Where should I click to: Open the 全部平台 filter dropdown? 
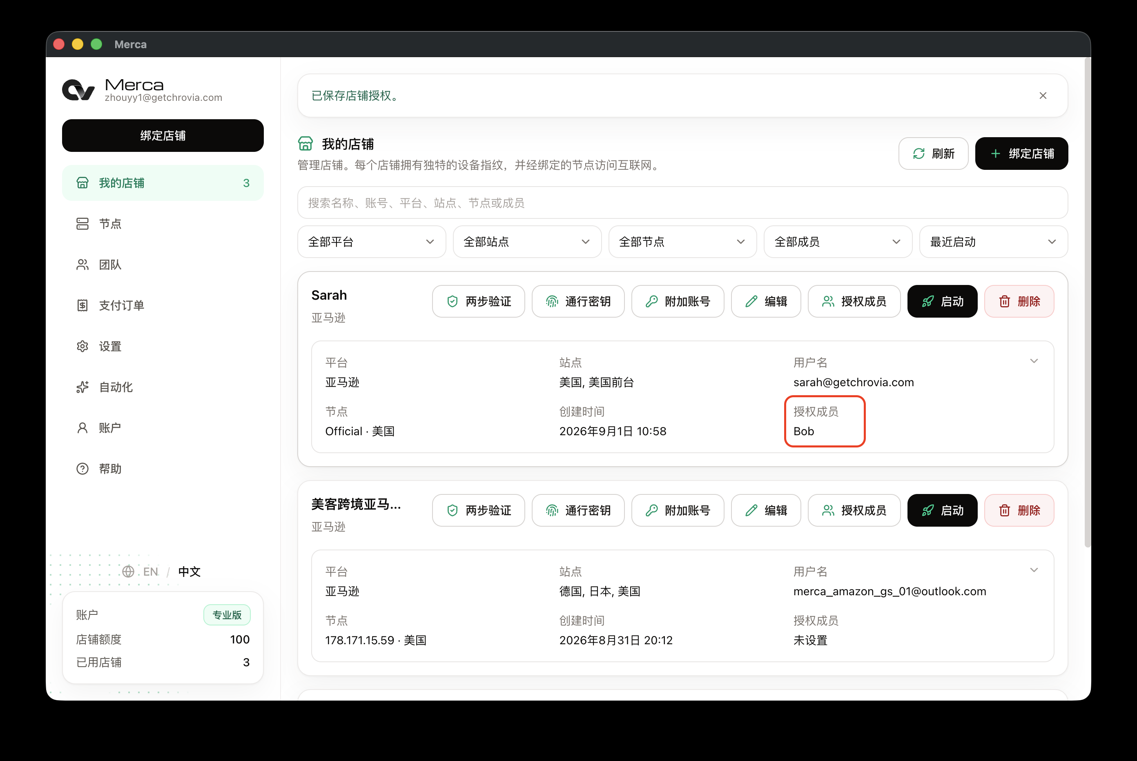point(371,242)
